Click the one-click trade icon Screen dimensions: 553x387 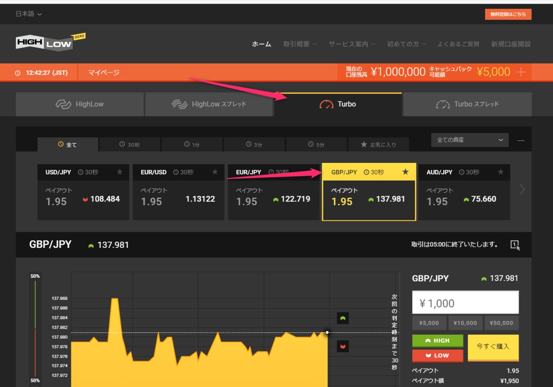click(x=515, y=245)
